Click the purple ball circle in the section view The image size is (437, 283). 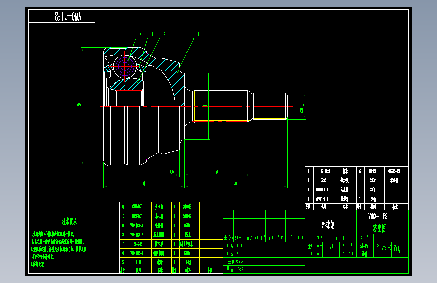[125, 66]
